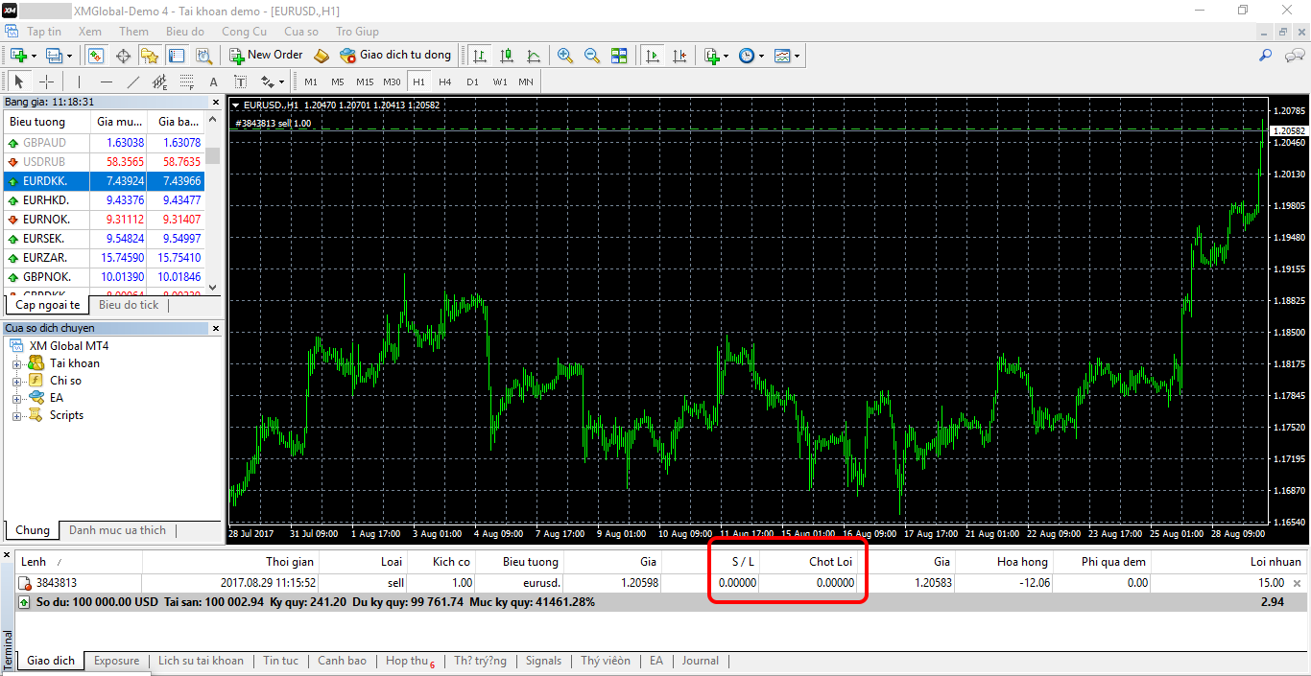The image size is (1311, 676).
Task: Draw a horizontal line tool
Action: coord(107,82)
